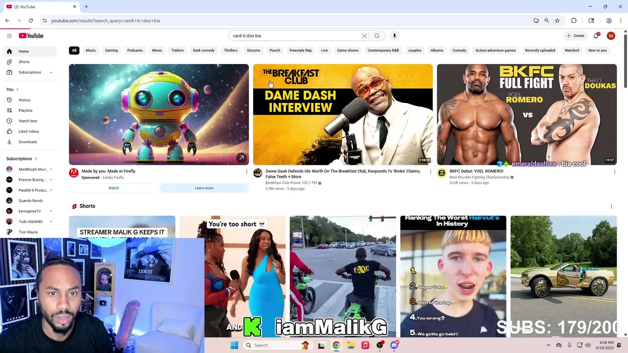Viewport: 628px width, 353px height.
Task: Open Turki Alalshikh channel subscription
Action: pos(29,222)
